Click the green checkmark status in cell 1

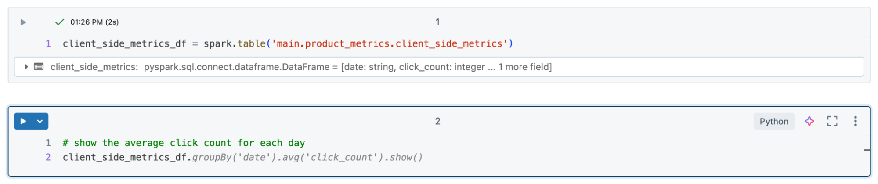coord(59,22)
